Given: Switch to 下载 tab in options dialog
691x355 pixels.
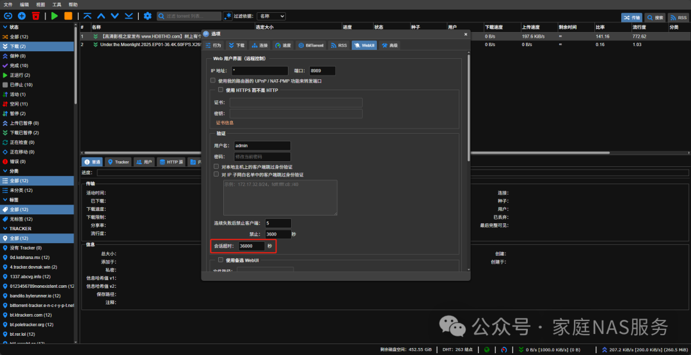Looking at the screenshot, I should 236,45.
